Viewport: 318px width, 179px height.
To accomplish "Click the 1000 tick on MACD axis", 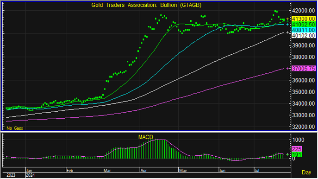I will tap(299, 140).
